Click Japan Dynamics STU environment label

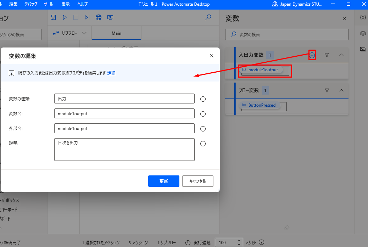[x=301, y=4]
